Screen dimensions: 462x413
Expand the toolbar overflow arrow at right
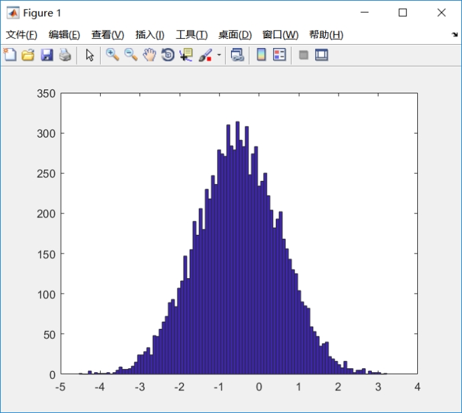(455, 35)
